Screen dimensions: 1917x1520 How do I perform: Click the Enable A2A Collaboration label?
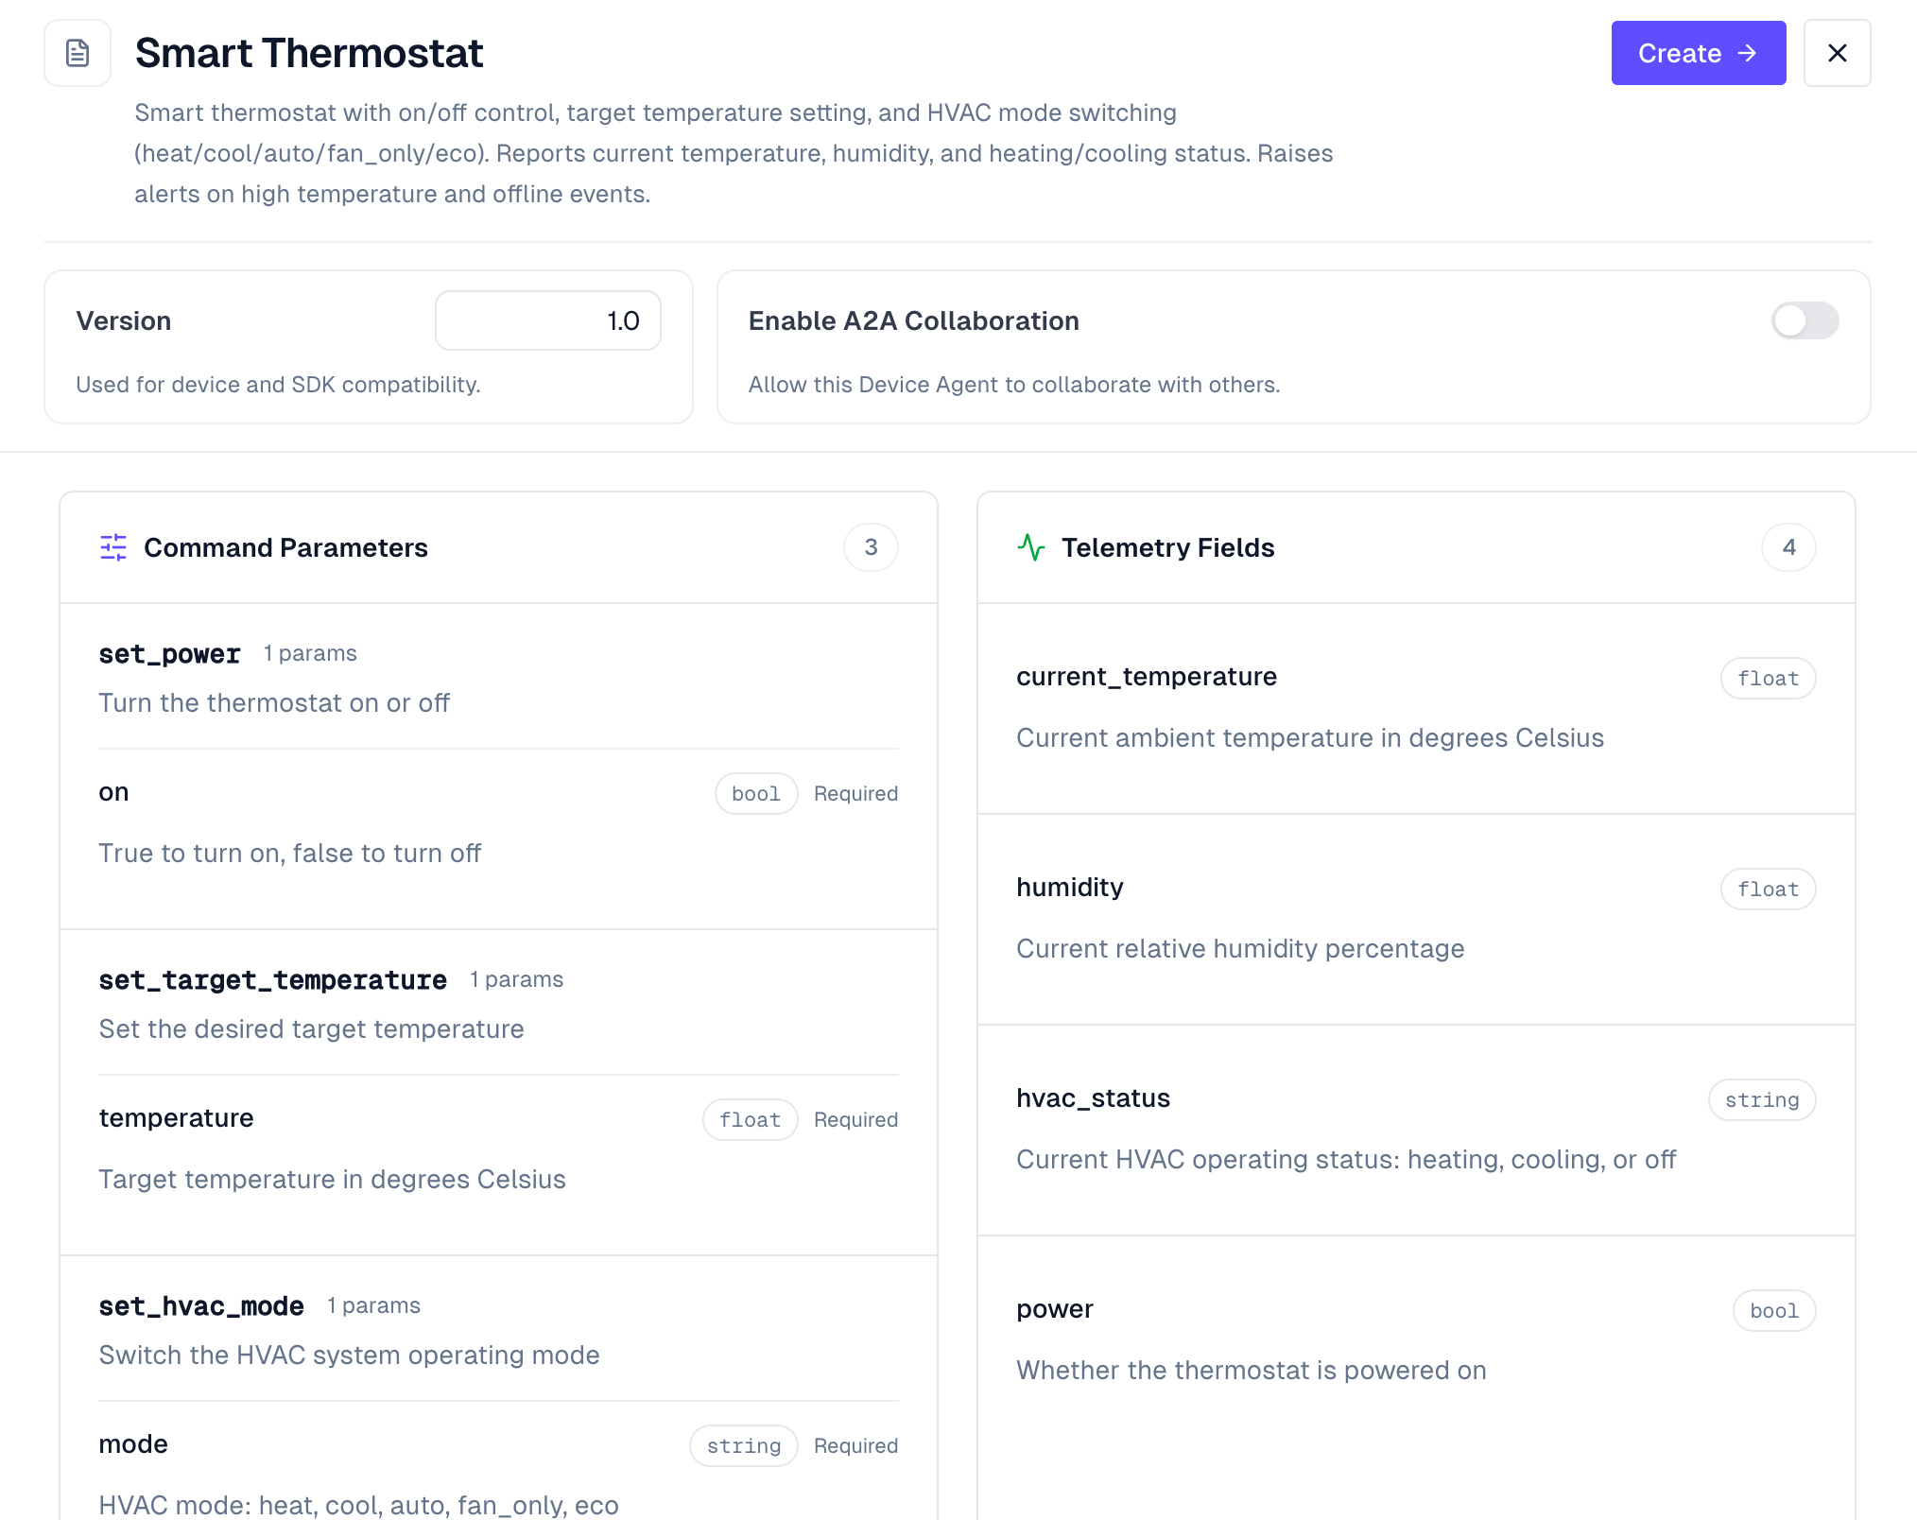[914, 320]
